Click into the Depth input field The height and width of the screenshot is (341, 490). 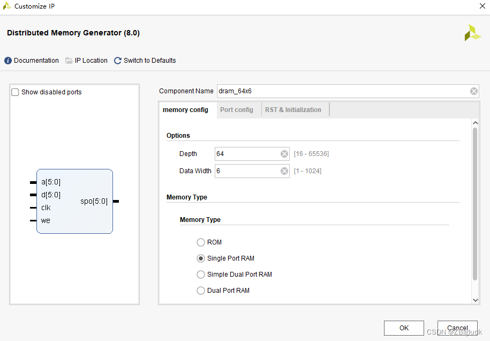click(246, 154)
